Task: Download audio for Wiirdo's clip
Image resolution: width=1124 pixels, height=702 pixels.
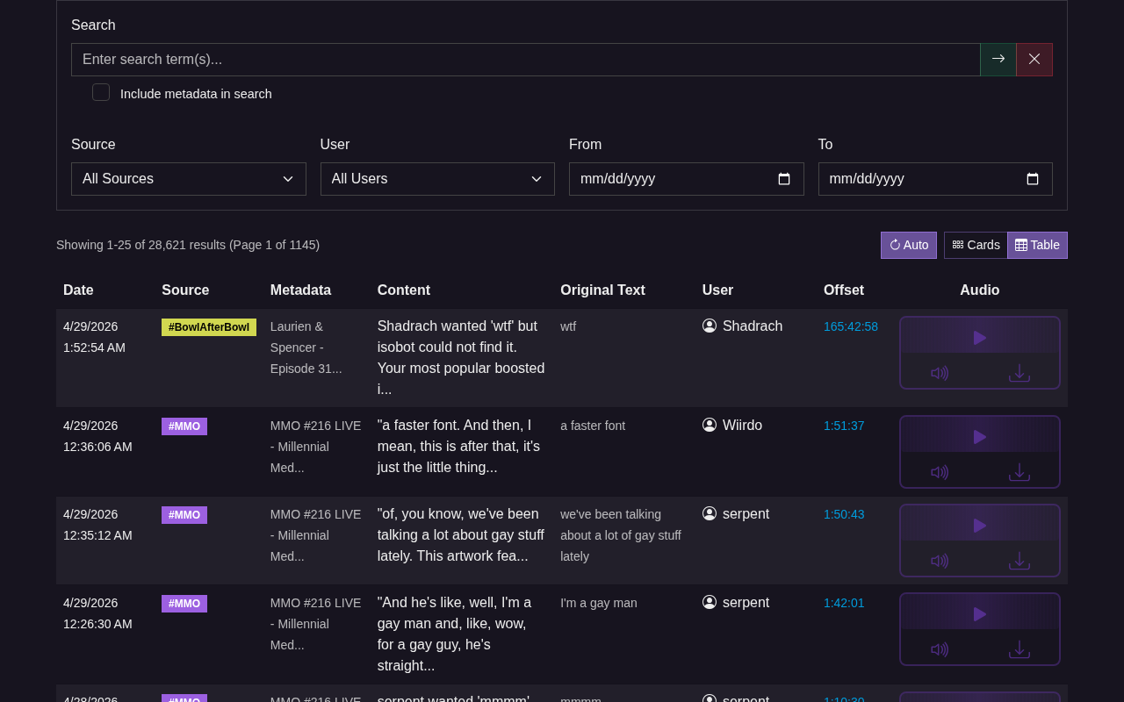Action: pos(1019,472)
